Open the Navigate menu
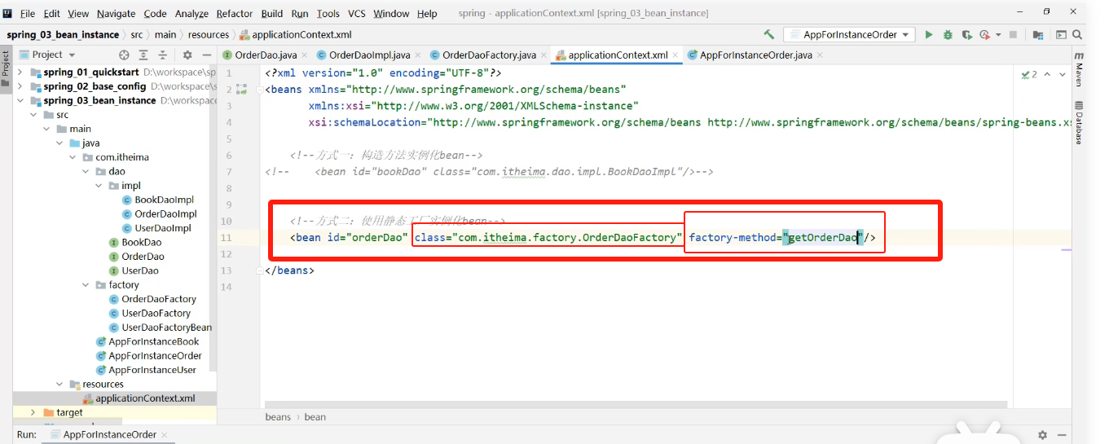 coord(117,14)
